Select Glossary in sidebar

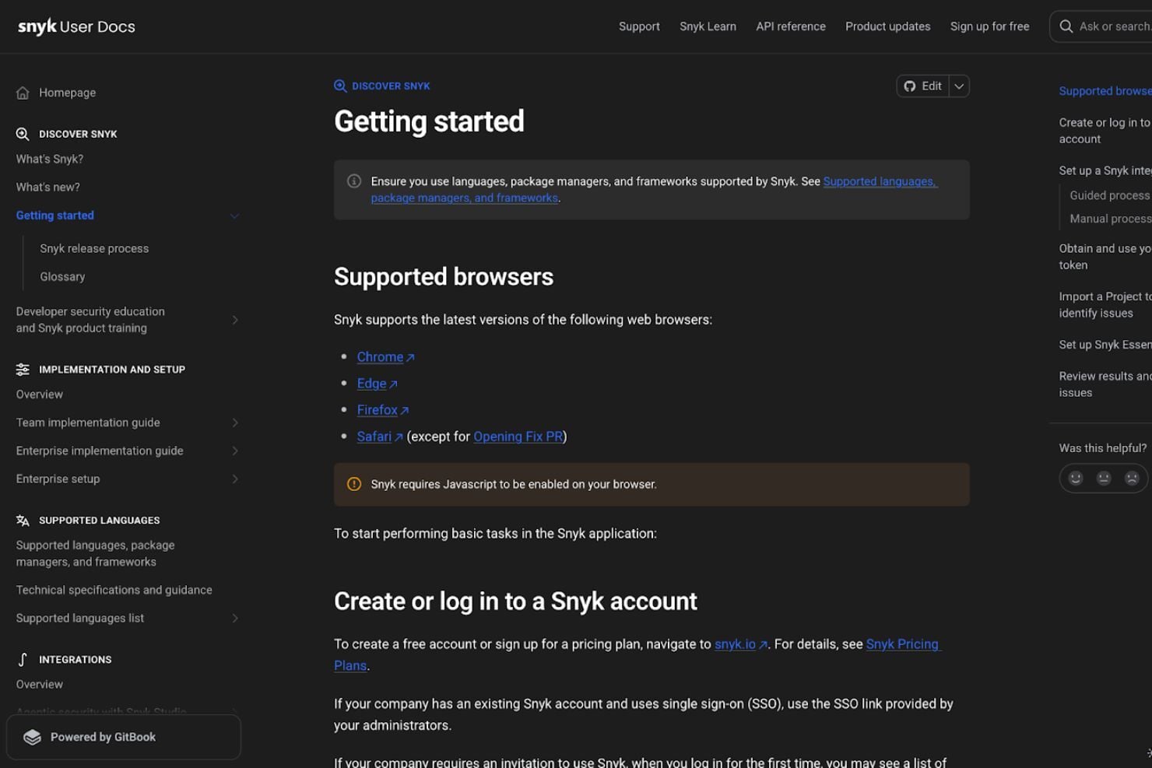click(62, 276)
